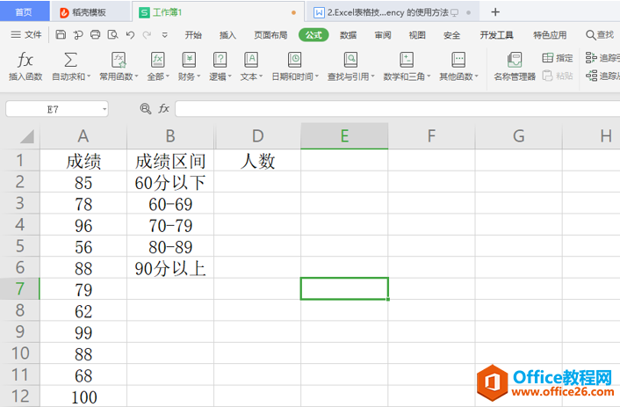The image size is (620, 407).
Task: Expand the Name Box dropdown arrow
Action: (x=105, y=109)
